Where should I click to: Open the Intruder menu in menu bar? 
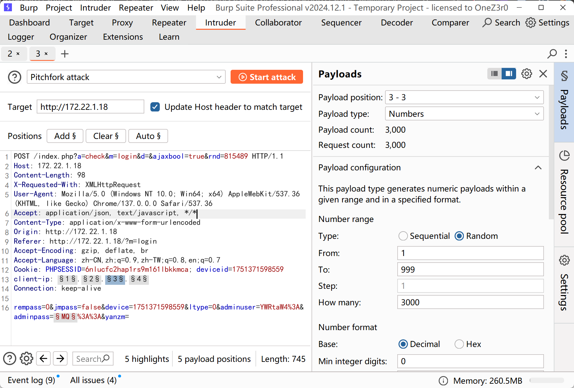[x=95, y=8]
